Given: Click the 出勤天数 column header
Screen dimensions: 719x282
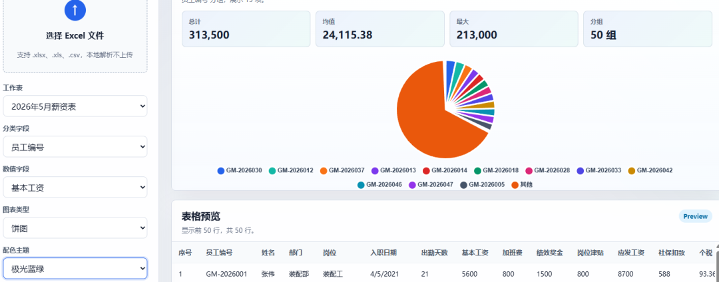Looking at the screenshot, I should 434,253.
